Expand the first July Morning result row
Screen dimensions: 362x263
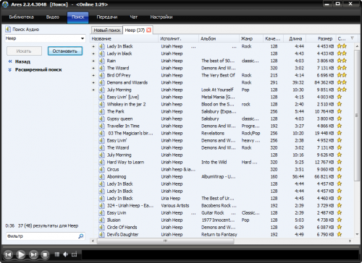click(x=93, y=90)
